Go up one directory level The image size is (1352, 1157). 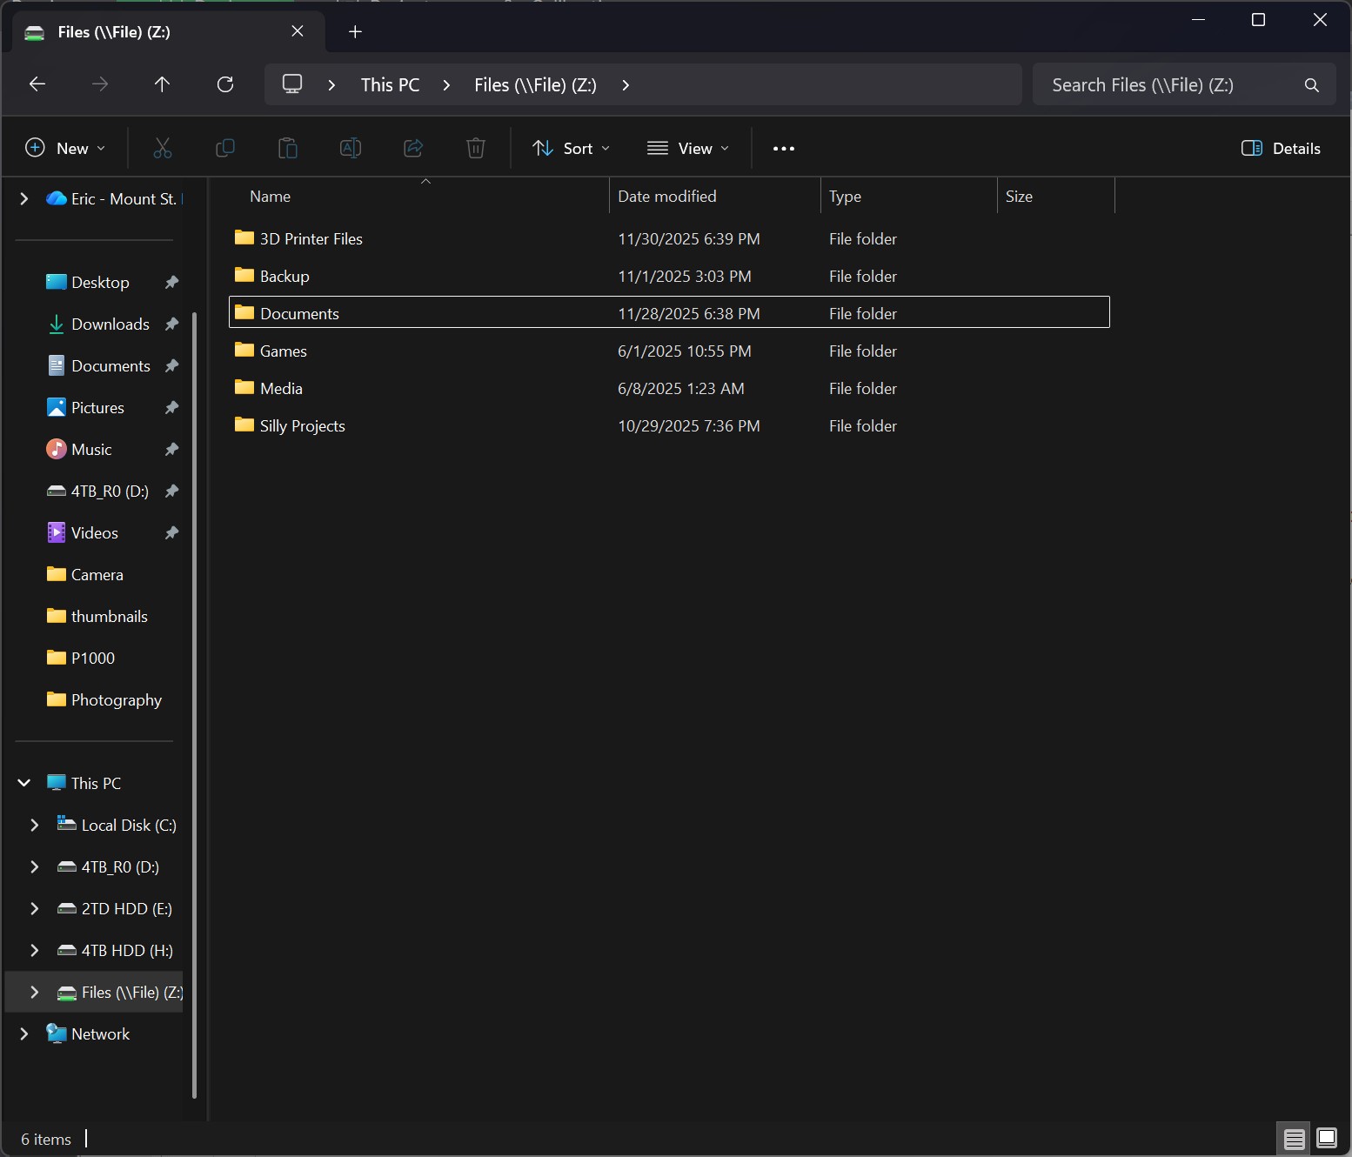pos(162,84)
